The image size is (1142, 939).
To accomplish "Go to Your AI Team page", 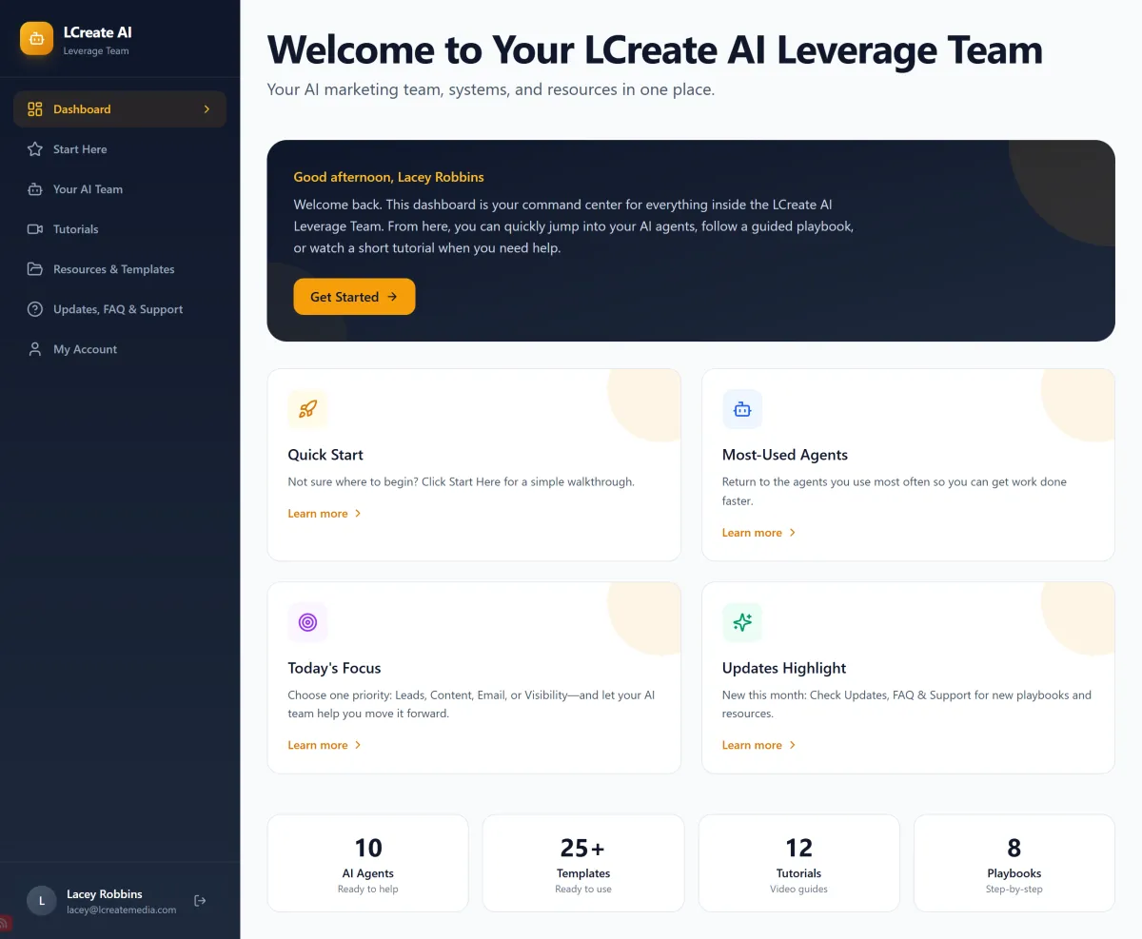I will click(x=120, y=189).
